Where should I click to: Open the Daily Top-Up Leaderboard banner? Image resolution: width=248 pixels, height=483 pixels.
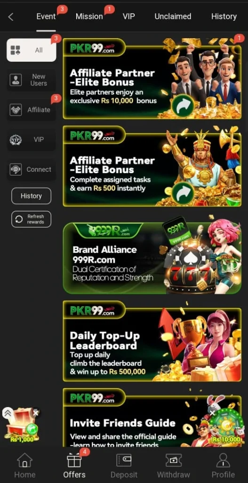[152, 341]
